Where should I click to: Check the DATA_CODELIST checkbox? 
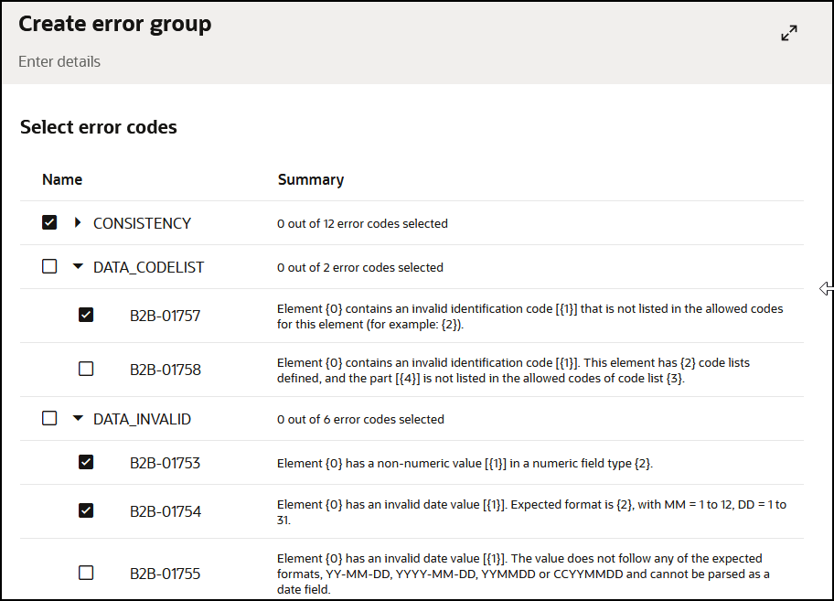(x=49, y=266)
